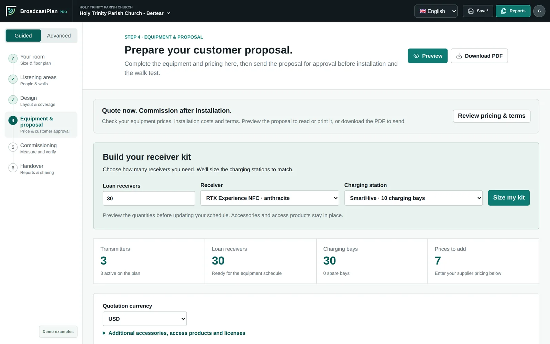
Task: Click the eye icon in Preview
Action: point(416,56)
